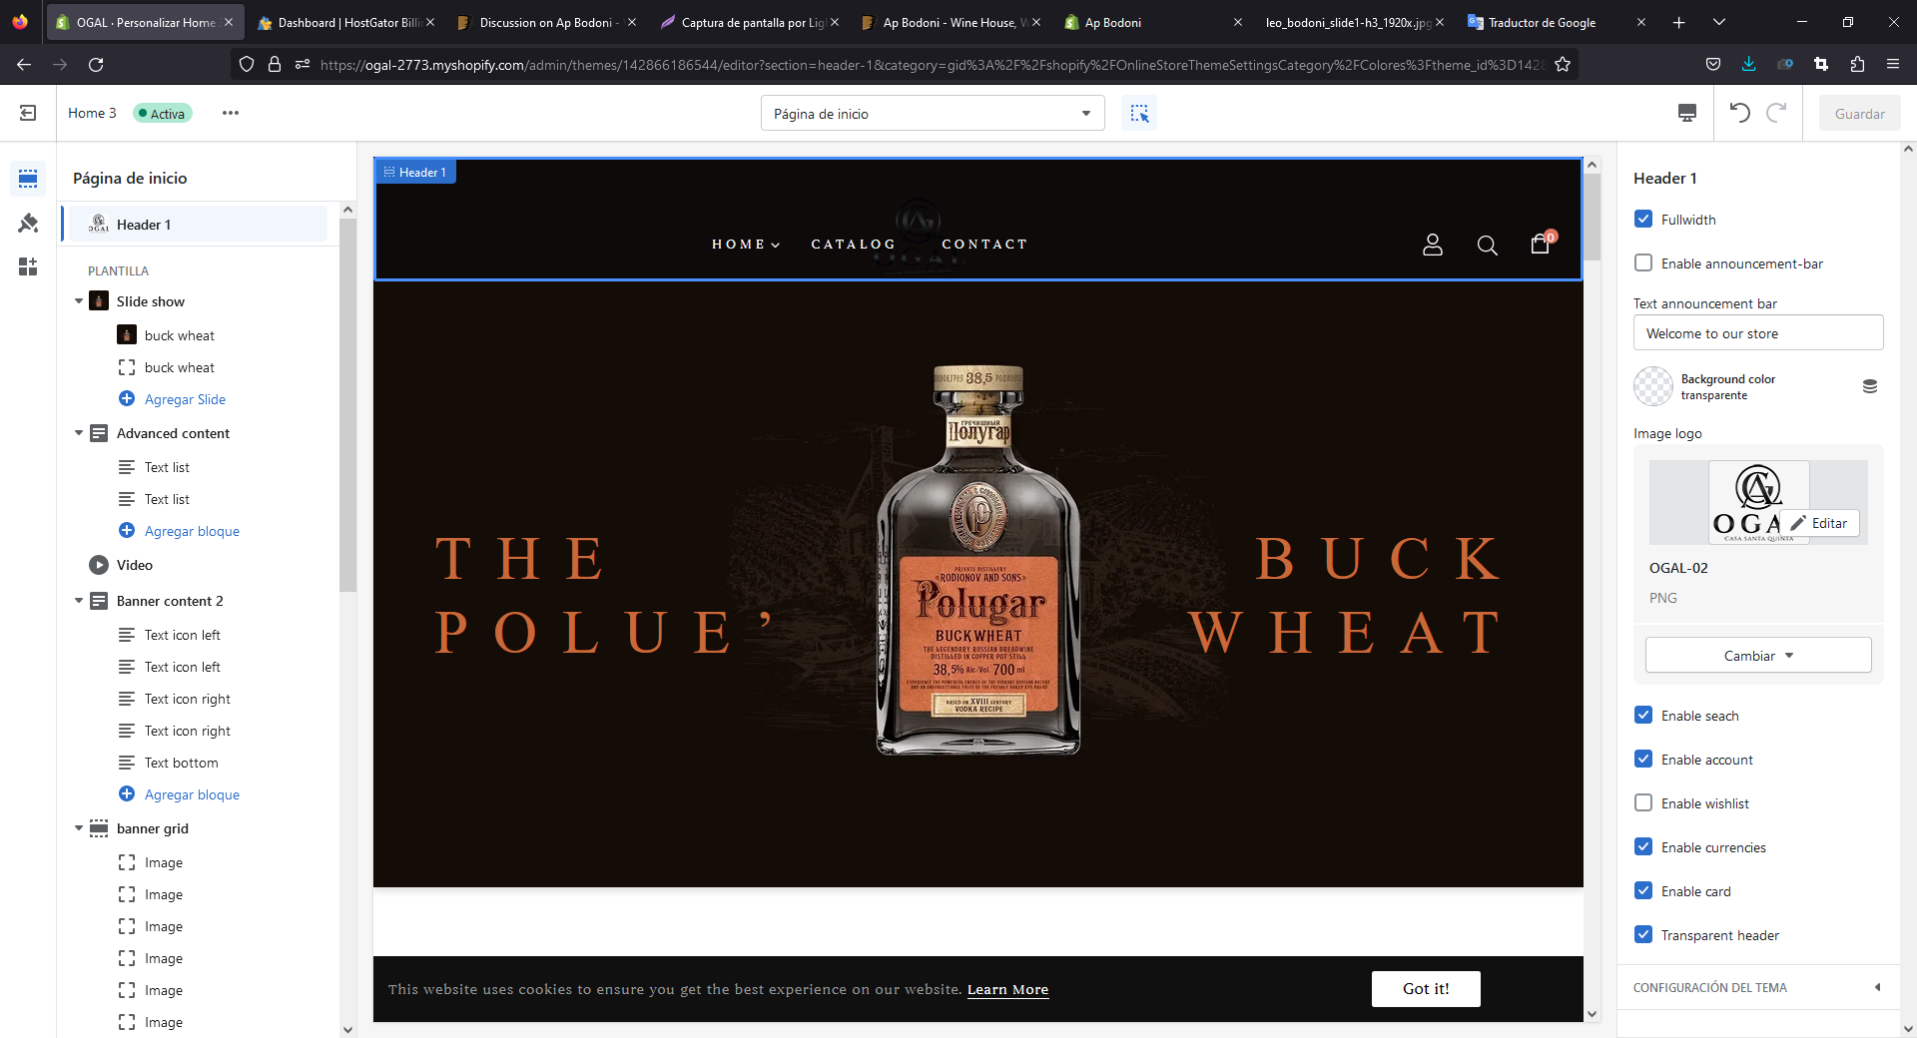Click CONTACT in preview menu
Image resolution: width=1917 pixels, height=1038 pixels.
(x=984, y=245)
